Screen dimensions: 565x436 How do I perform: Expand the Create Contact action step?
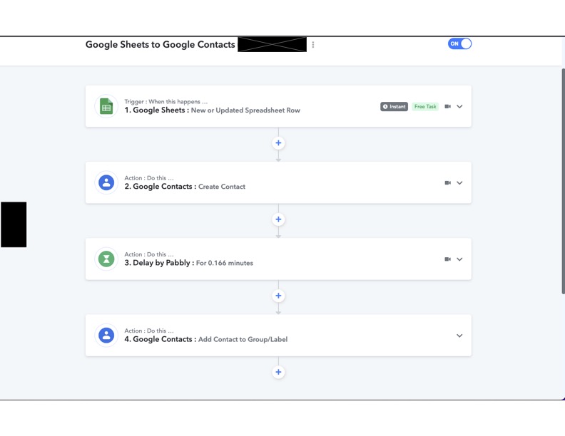tap(459, 183)
